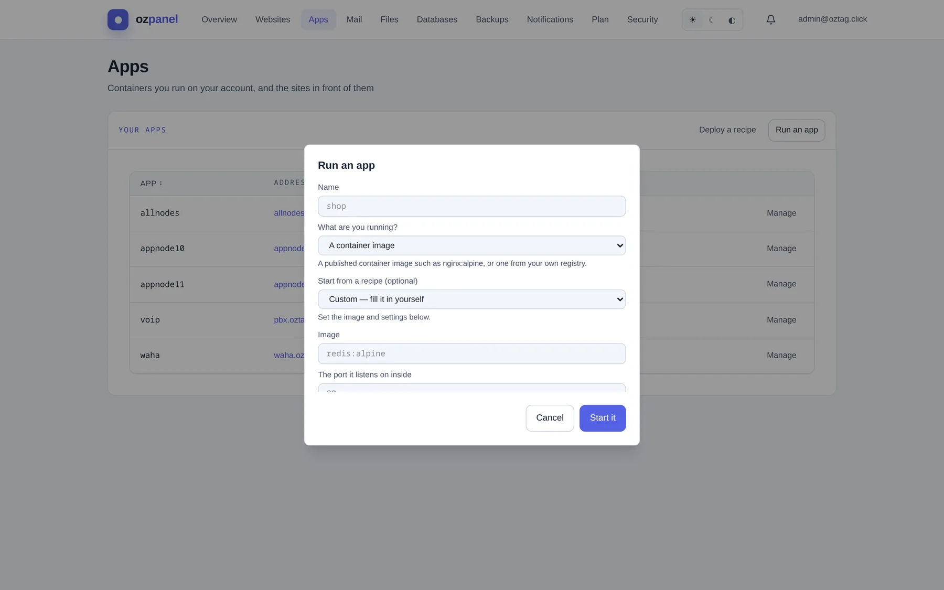Click the Run an app button
The image size is (944, 590).
click(x=797, y=130)
